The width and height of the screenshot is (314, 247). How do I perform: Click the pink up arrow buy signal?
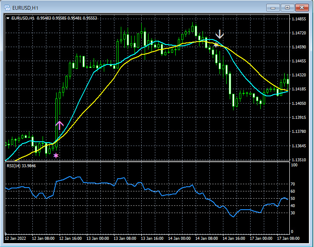click(x=60, y=125)
